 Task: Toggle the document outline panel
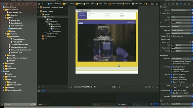pos(71,87)
